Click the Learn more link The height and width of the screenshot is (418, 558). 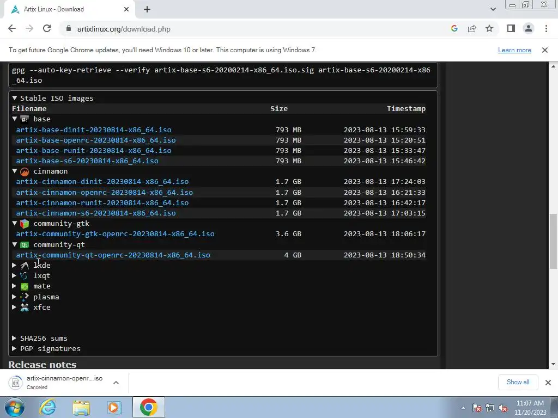click(x=514, y=50)
